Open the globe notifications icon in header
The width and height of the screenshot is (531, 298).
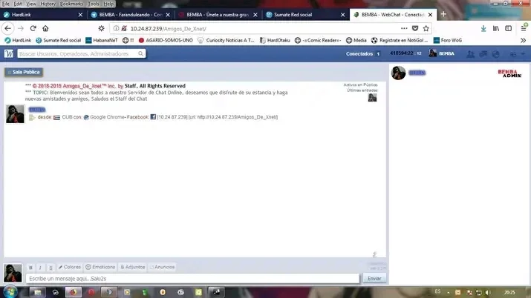pos(496,53)
